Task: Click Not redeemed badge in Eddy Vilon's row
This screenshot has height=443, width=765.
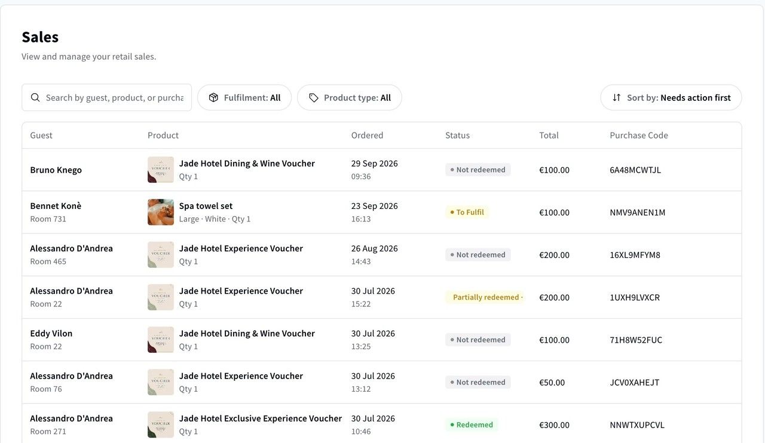Action: click(x=478, y=340)
